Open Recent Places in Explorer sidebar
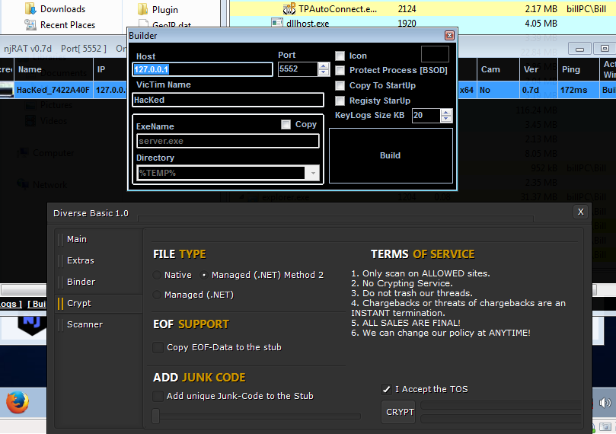 pos(59,24)
